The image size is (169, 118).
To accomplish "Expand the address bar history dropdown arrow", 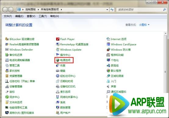I will pos(107,9).
